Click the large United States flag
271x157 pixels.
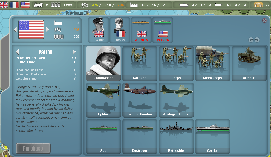(x=31, y=30)
